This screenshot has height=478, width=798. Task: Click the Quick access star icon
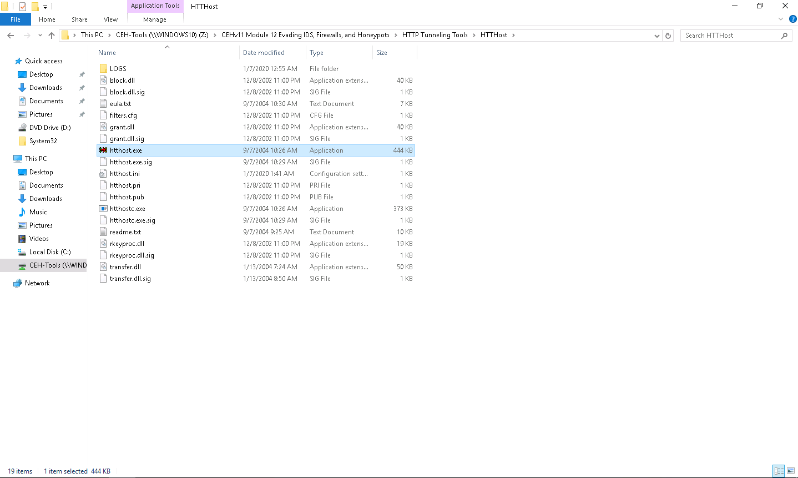[18, 61]
